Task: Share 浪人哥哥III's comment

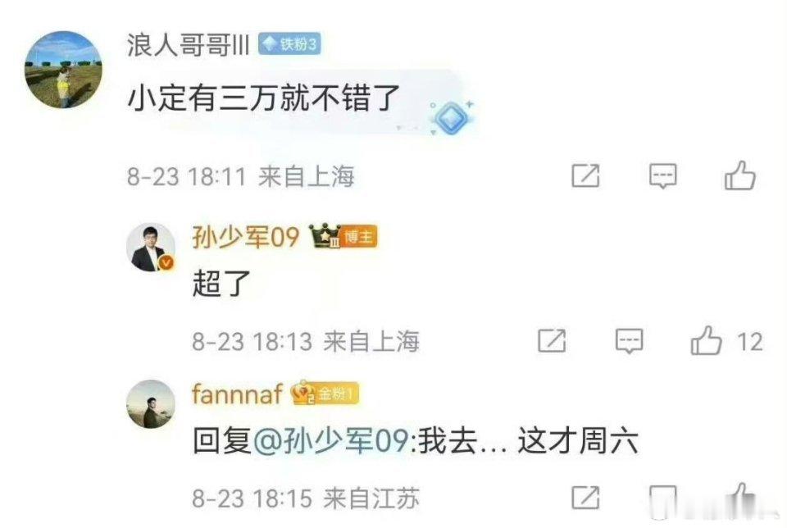Action: click(585, 175)
